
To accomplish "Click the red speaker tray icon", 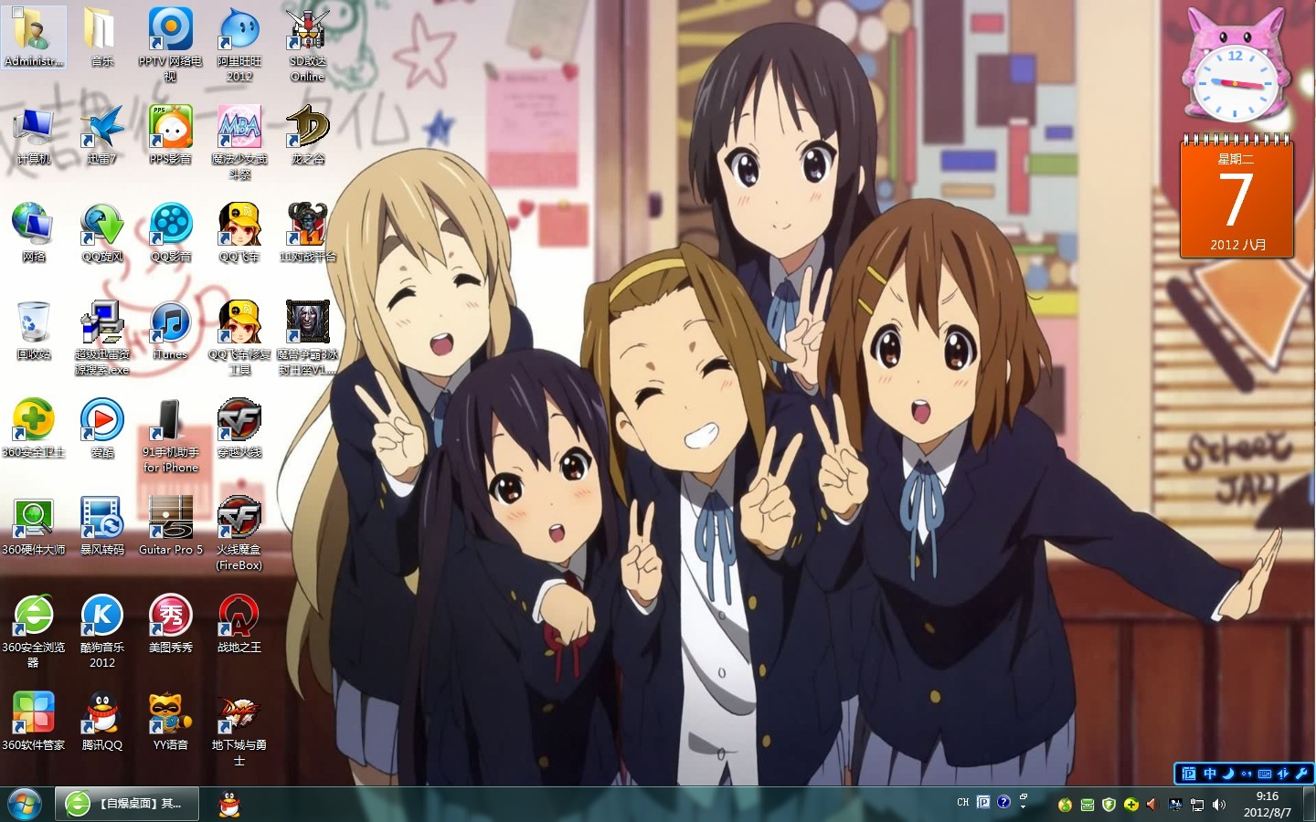I will [1151, 805].
